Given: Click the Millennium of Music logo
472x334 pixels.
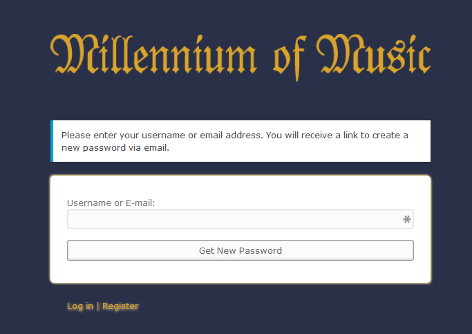Looking at the screenshot, I should [240, 54].
